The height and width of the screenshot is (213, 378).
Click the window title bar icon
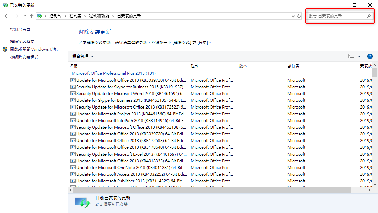[5, 5]
